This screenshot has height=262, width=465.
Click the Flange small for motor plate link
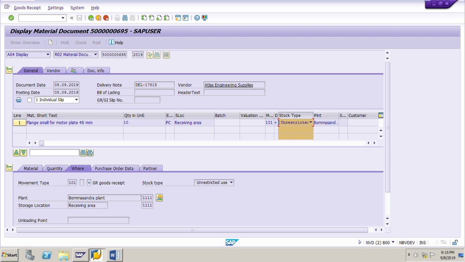(x=59, y=123)
